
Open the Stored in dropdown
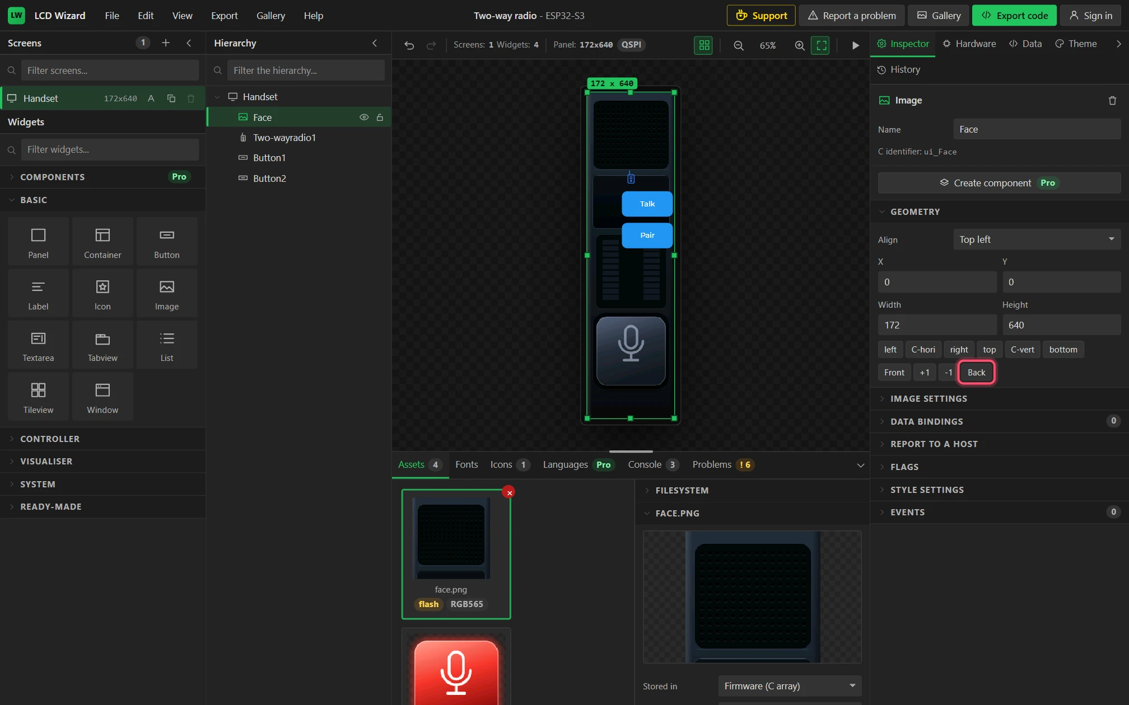coord(790,686)
